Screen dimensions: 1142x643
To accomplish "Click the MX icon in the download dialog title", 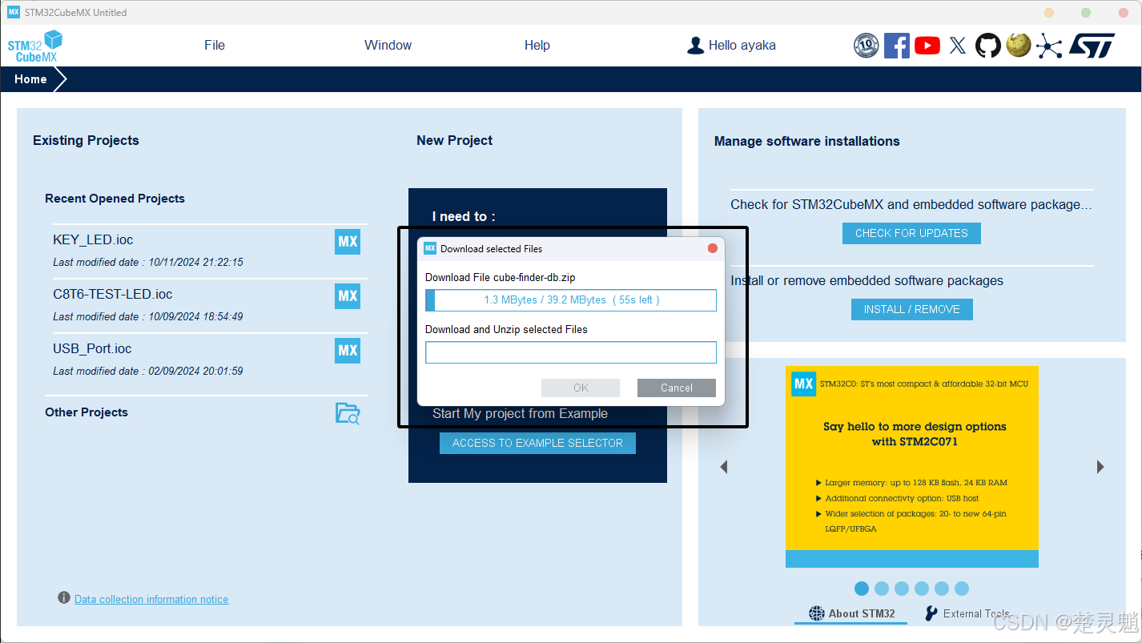I will (x=430, y=248).
